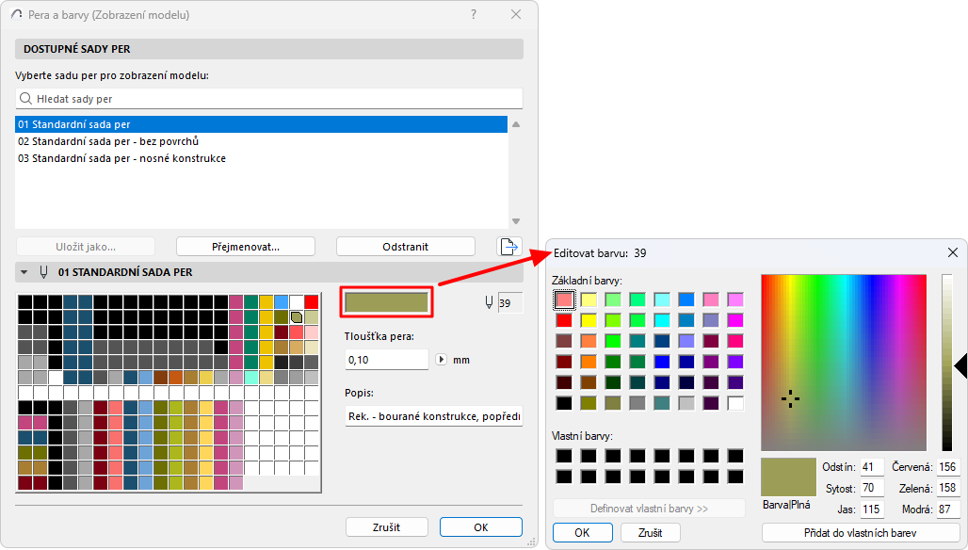Click the search magnifier icon
The height and width of the screenshot is (550, 968).
26,98
